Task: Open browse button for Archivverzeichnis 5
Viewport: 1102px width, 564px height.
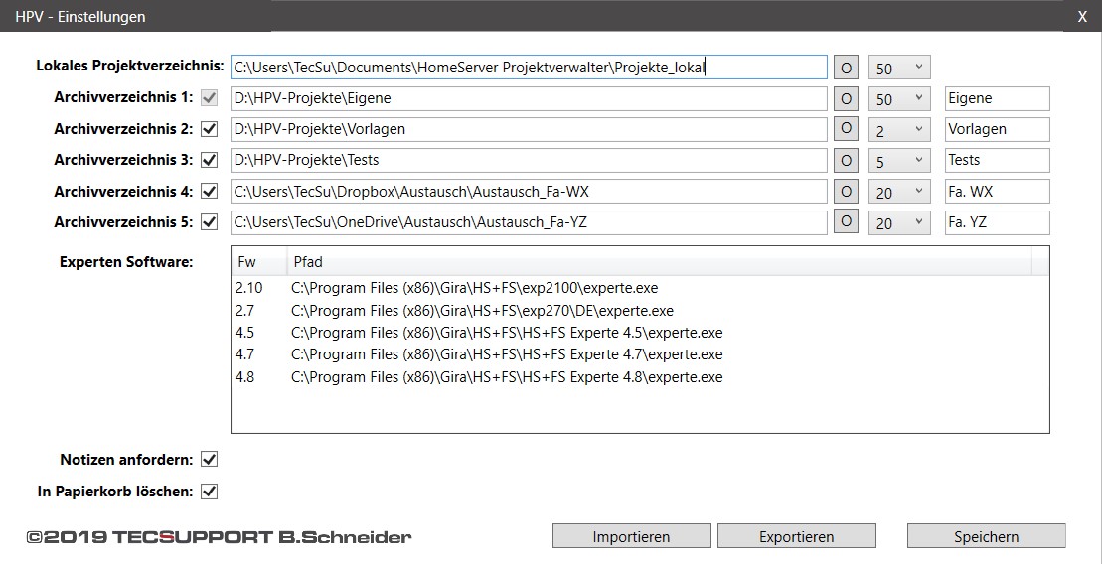Action: click(x=846, y=222)
